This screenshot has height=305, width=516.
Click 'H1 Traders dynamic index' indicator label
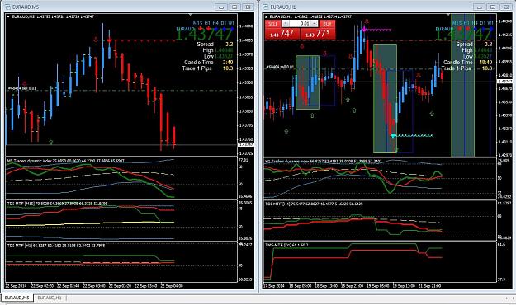click(x=324, y=161)
